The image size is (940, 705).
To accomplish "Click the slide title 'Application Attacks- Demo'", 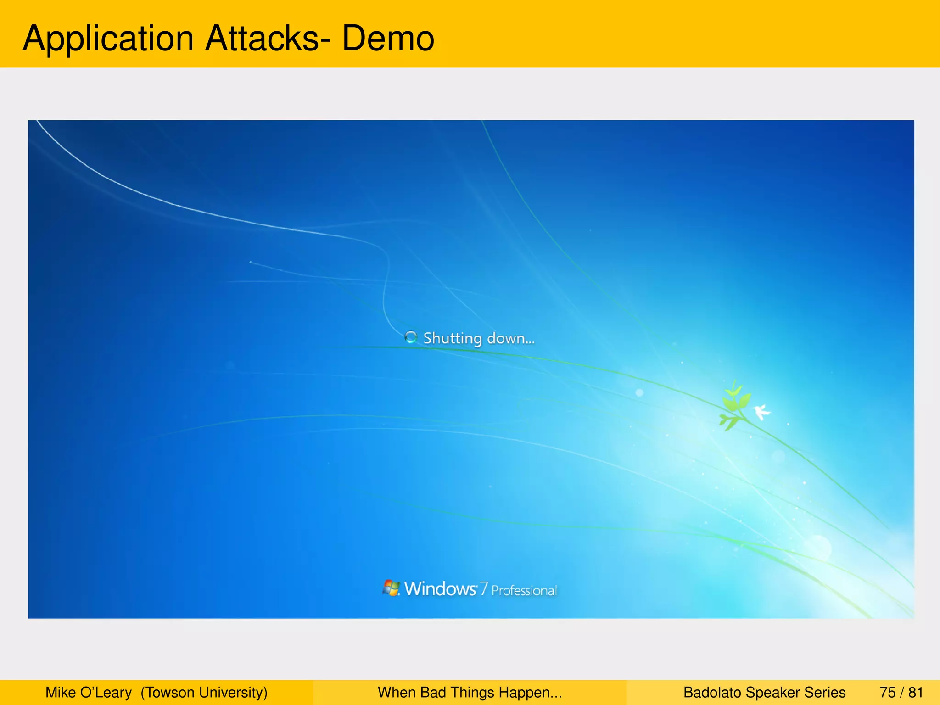I will click(229, 38).
